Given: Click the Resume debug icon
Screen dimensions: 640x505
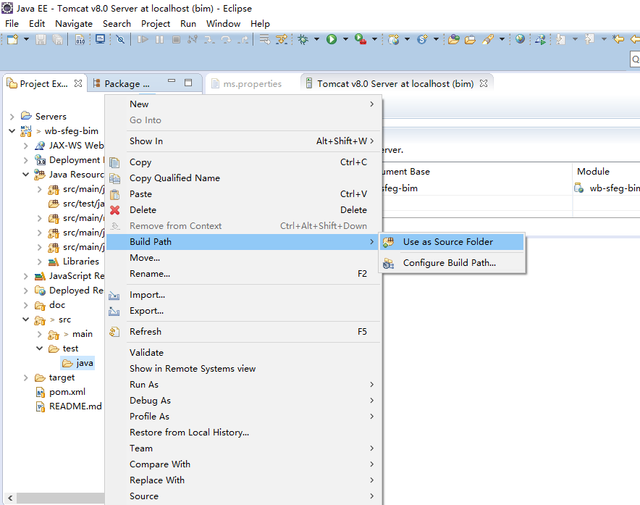Looking at the screenshot, I should [143, 39].
